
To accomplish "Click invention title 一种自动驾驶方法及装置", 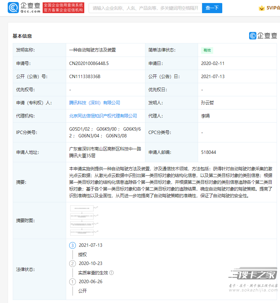I will tap(93, 50).
